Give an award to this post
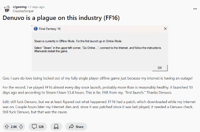This screenshot has width=200, height=132. (56, 127)
